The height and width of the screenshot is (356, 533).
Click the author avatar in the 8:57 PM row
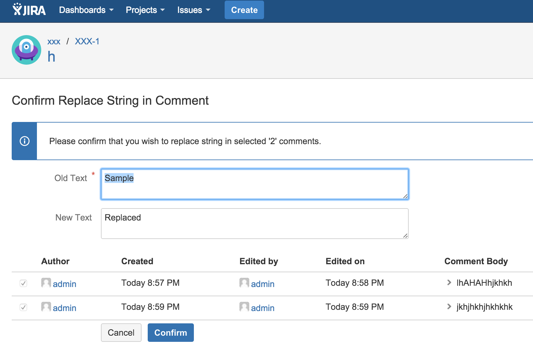coord(46,283)
